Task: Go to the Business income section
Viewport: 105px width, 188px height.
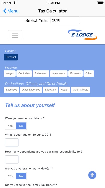Action: pyautogui.click(x=75, y=73)
